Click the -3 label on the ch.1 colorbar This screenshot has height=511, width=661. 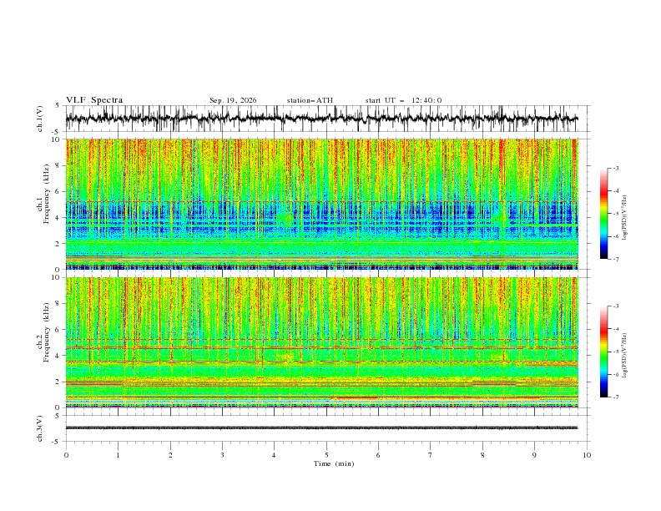(615, 168)
